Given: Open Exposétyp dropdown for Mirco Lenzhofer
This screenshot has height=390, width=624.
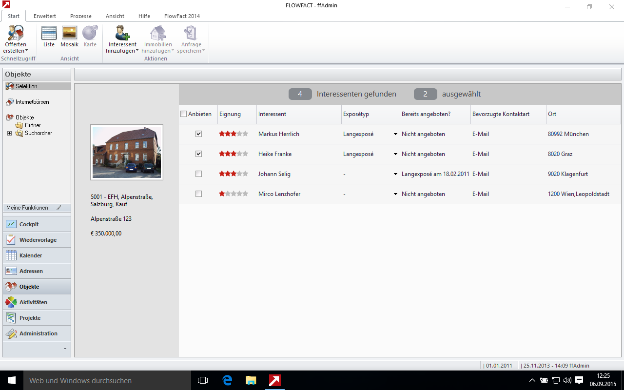Looking at the screenshot, I should point(395,194).
